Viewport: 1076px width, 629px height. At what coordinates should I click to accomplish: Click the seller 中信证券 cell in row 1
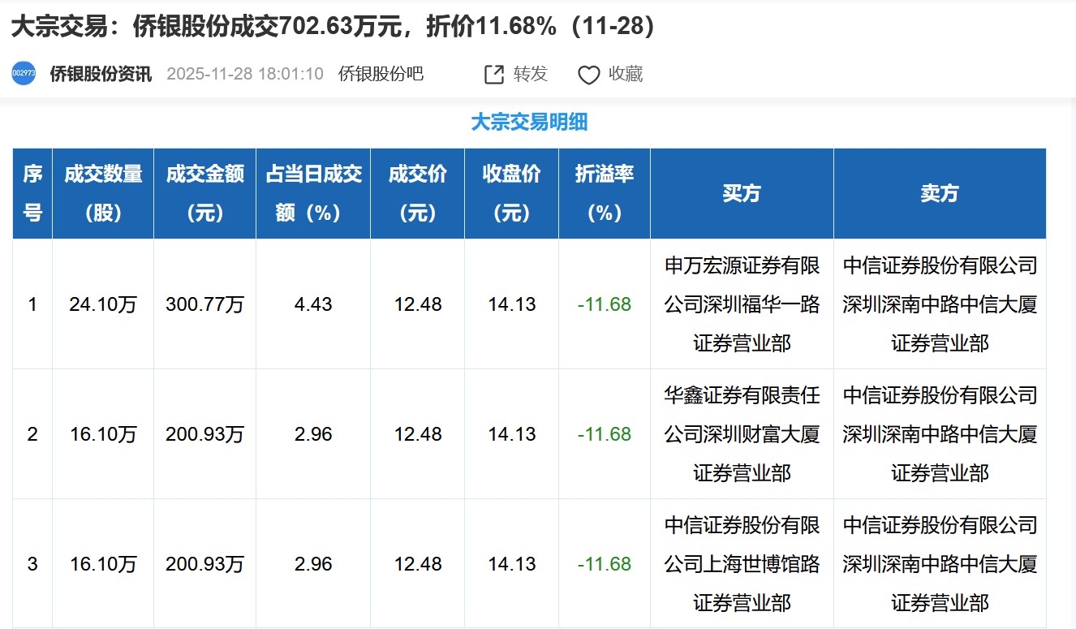pyautogui.click(x=940, y=304)
